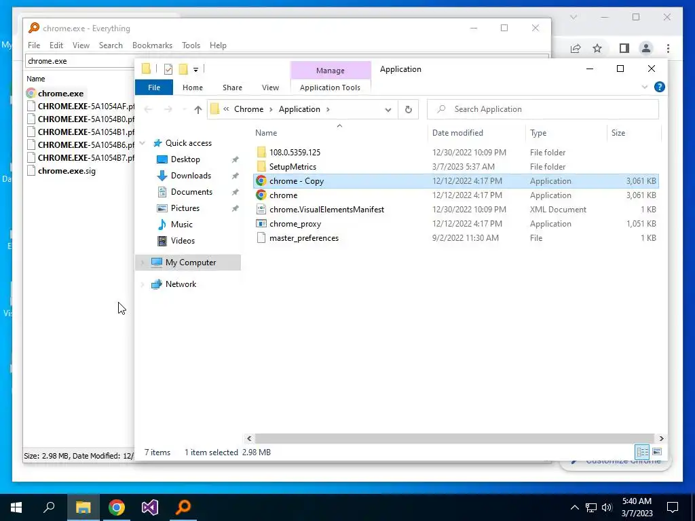Click the Chrome breadcrumb in address bar
Image resolution: width=695 pixels, height=521 pixels.
(248, 109)
